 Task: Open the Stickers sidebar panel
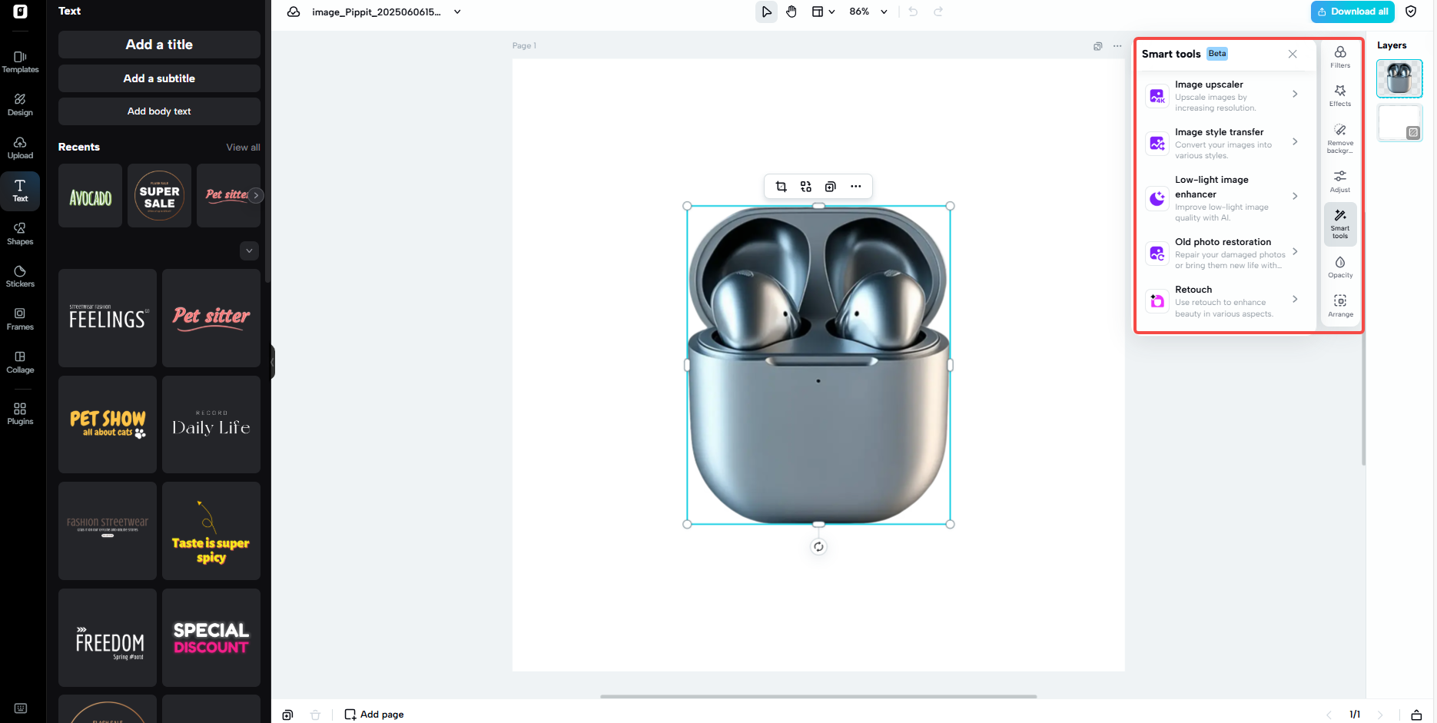click(20, 277)
